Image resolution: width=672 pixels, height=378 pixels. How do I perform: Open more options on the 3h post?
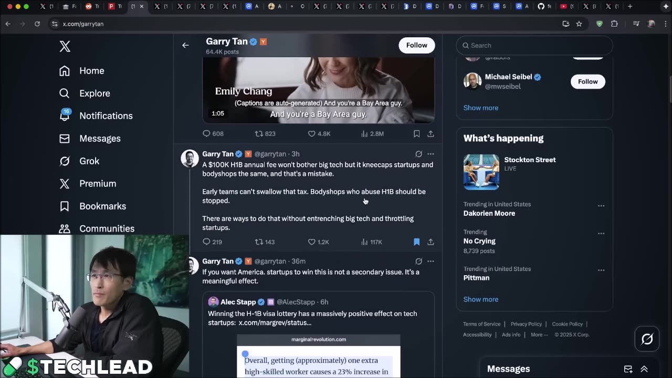coord(430,154)
